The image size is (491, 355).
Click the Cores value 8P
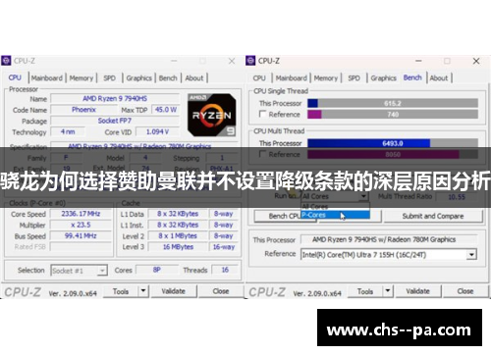157,270
